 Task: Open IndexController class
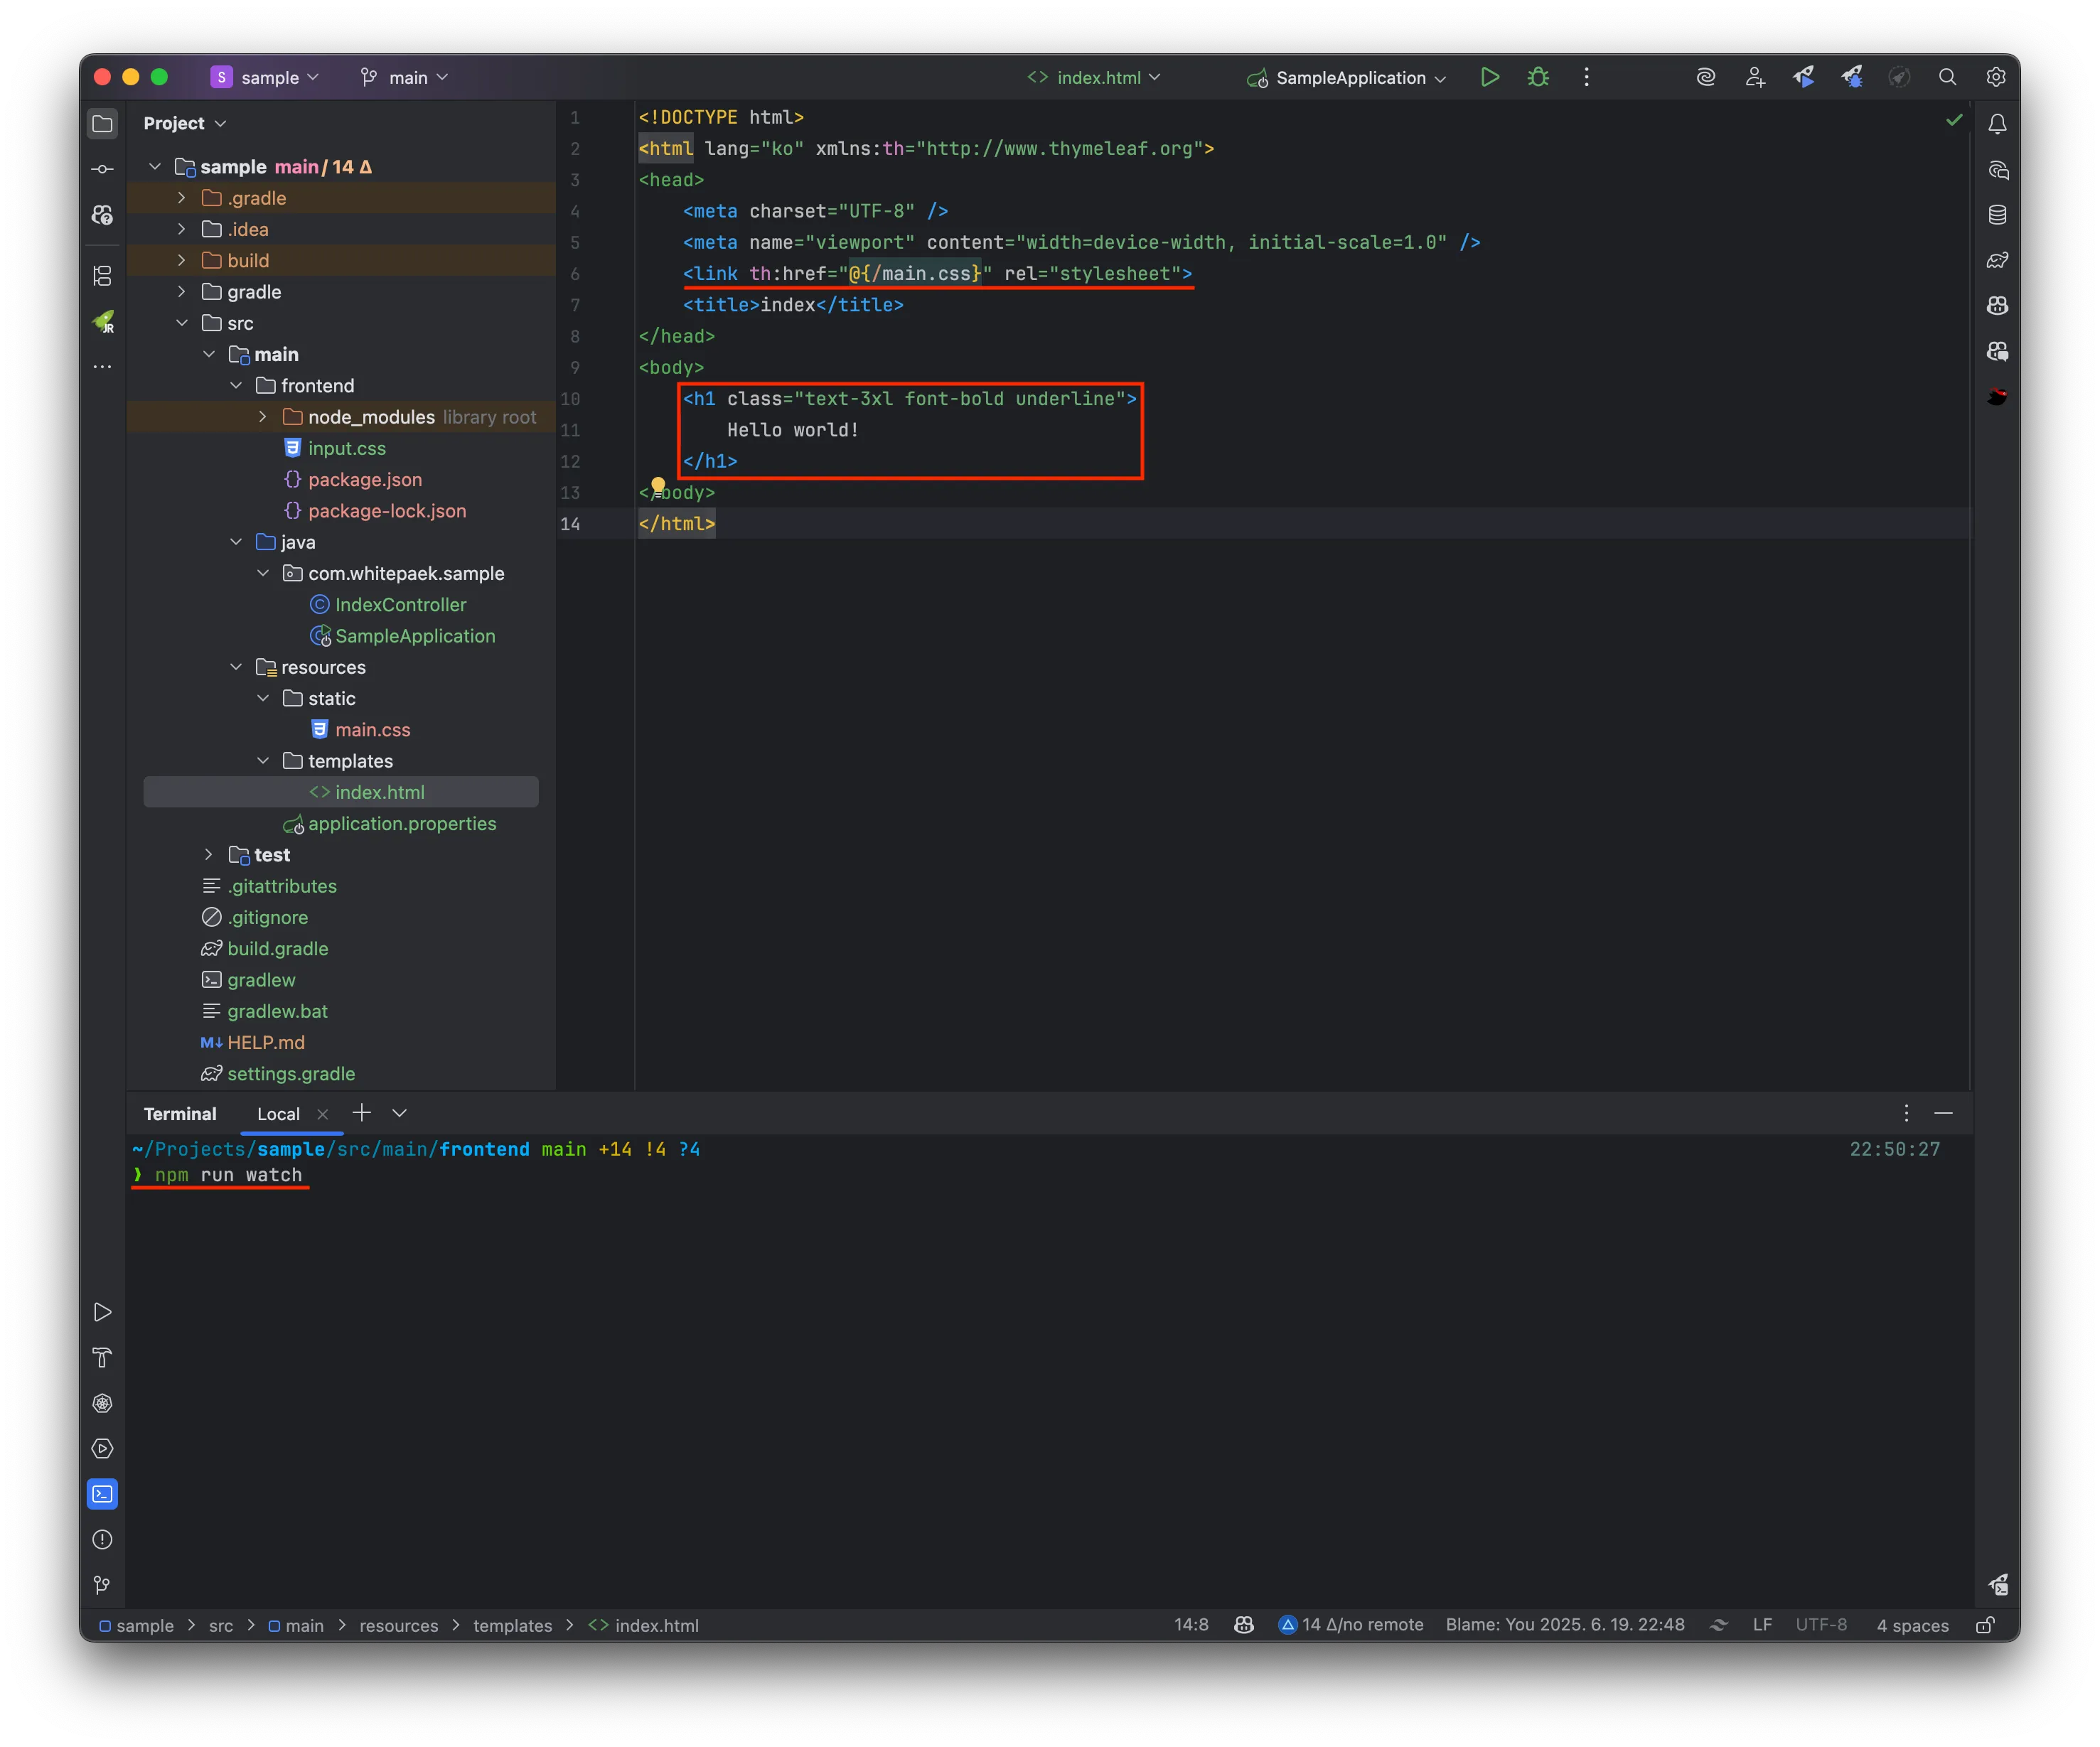(x=400, y=604)
